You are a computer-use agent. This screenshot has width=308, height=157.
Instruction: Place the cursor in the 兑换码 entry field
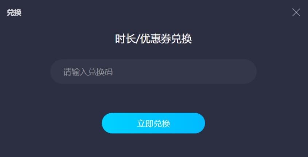click(x=153, y=72)
